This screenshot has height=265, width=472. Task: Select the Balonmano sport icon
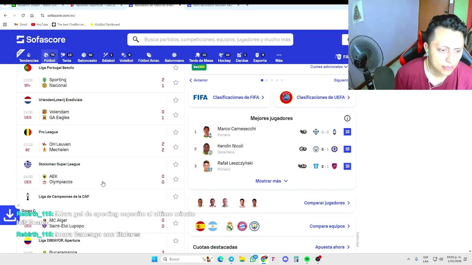coord(174,57)
